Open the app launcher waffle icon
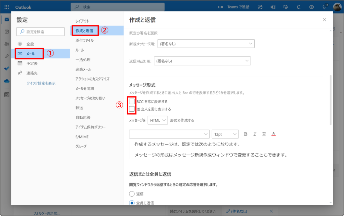Viewport: 344px width, 216px height. [x=7, y=7]
